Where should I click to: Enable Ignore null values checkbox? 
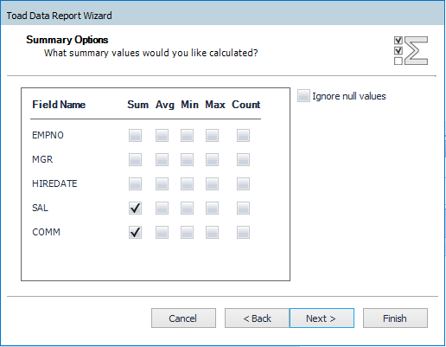point(303,96)
